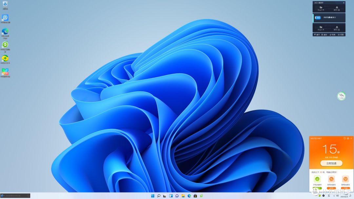Open skin (shirt) icon in 360 boot assistant
This screenshot has height=199, width=354.
pos(344,138)
